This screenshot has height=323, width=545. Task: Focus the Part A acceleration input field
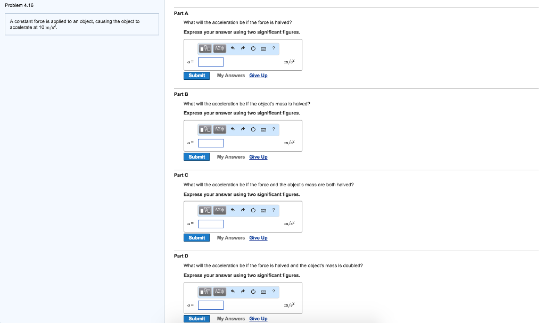click(211, 62)
